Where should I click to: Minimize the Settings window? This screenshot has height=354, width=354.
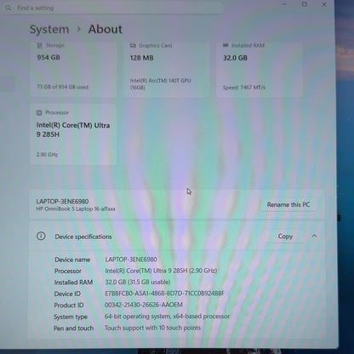[x=285, y=4]
